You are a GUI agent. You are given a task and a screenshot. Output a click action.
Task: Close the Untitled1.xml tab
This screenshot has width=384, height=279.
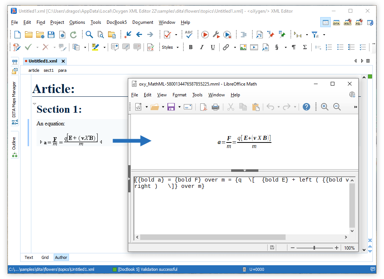point(63,61)
